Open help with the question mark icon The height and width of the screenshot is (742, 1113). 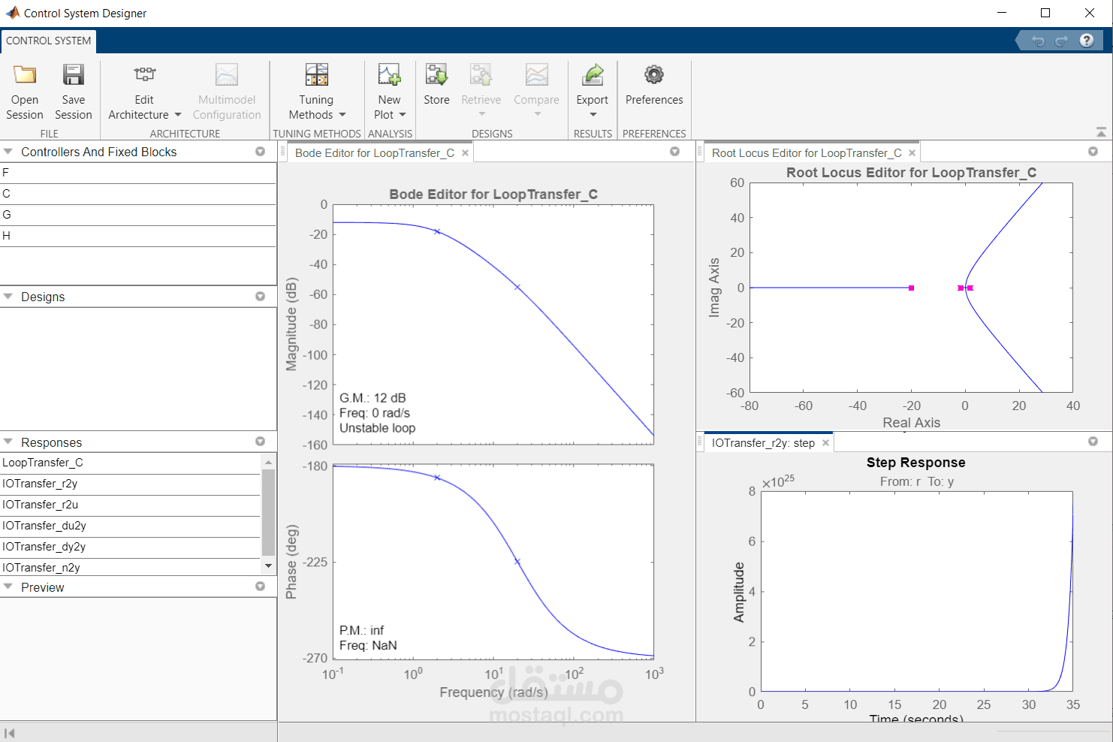(x=1087, y=41)
